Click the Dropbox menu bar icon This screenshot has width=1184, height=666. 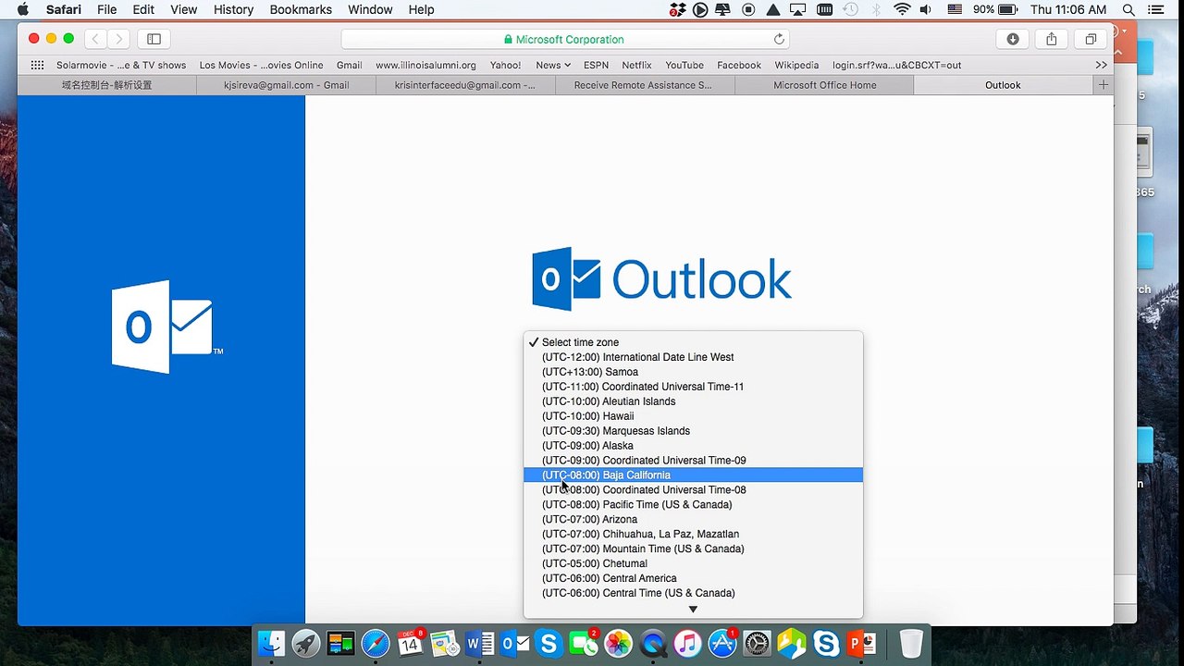[678, 9]
